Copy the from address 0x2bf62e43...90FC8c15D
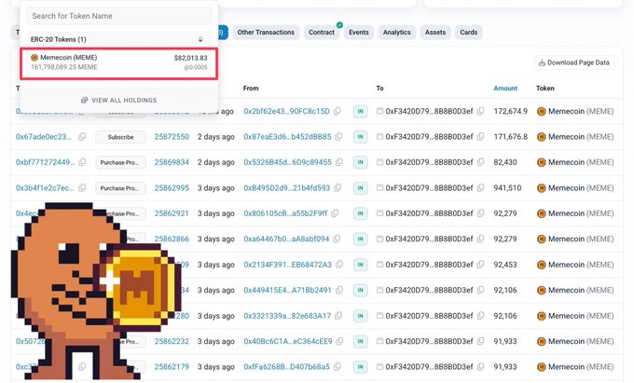This screenshot has width=634, height=383. point(338,111)
